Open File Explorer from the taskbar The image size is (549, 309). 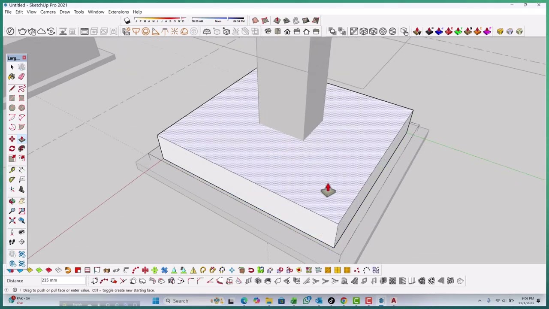tap(269, 301)
